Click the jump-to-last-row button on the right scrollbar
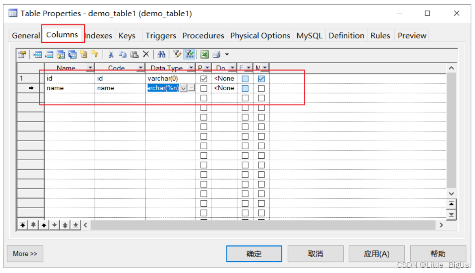 pyautogui.click(x=451, y=215)
